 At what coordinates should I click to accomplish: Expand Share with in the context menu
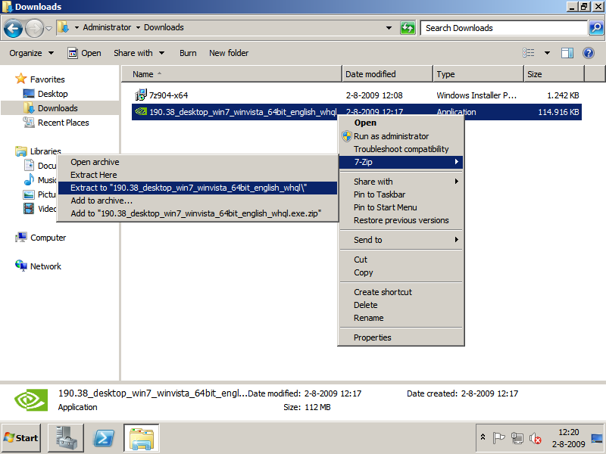[401, 182]
